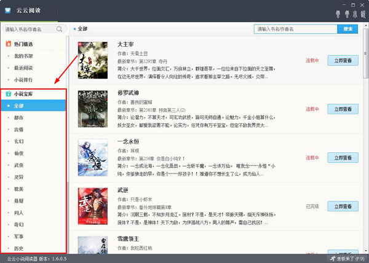
Task: Click the 修罗武神 title
Action: tap(129, 93)
